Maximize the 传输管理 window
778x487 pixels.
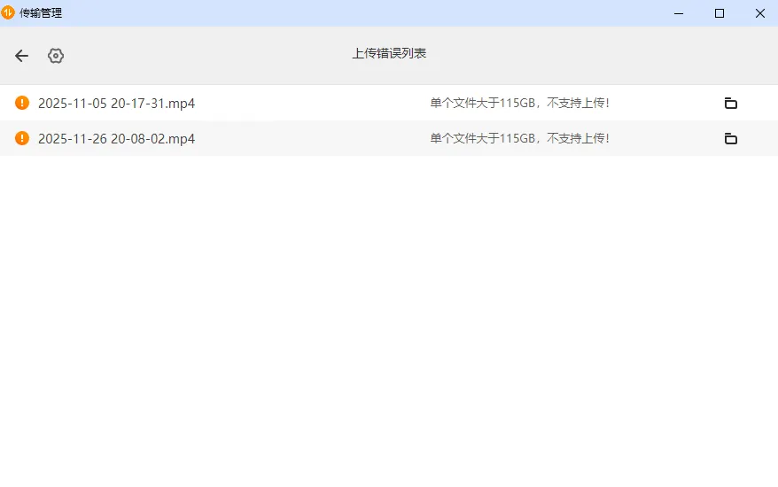click(x=720, y=13)
